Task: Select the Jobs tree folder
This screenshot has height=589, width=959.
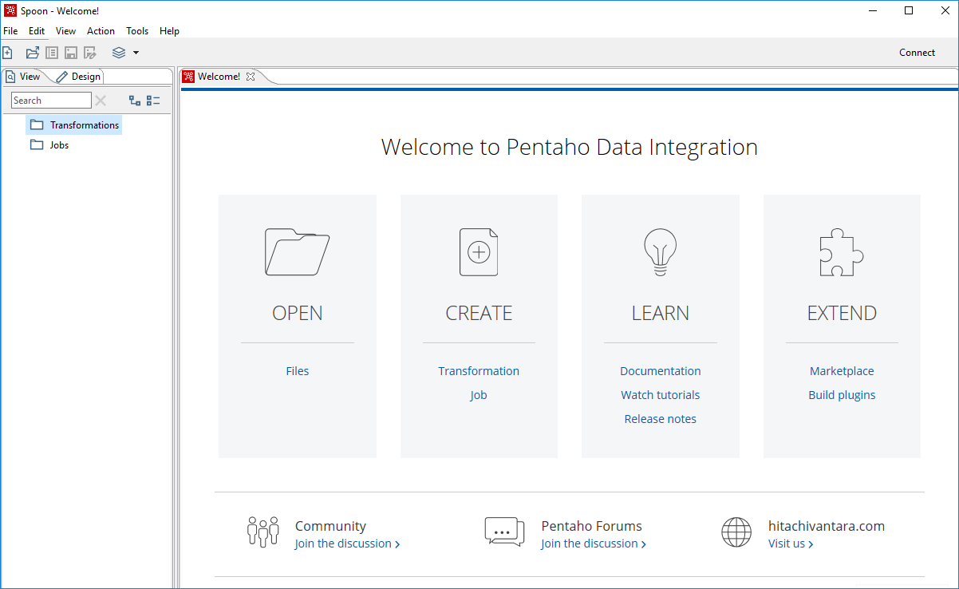Action: pos(59,145)
